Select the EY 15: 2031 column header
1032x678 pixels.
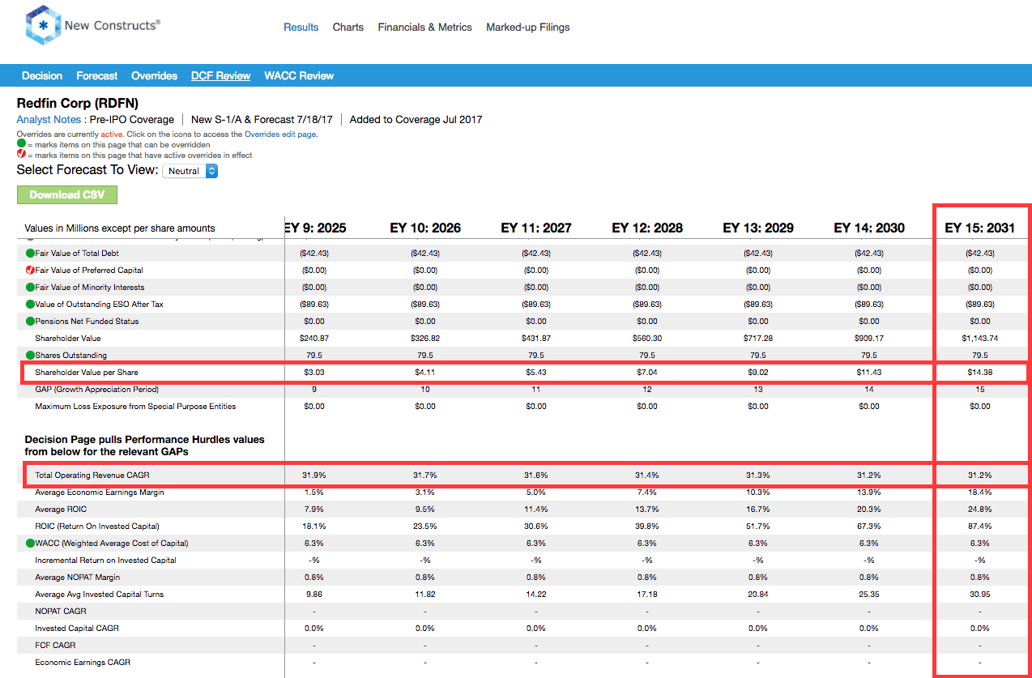[x=980, y=228]
